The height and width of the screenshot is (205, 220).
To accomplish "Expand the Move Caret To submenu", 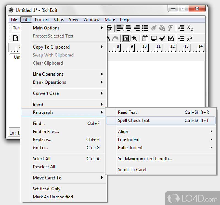I will point(64,178).
